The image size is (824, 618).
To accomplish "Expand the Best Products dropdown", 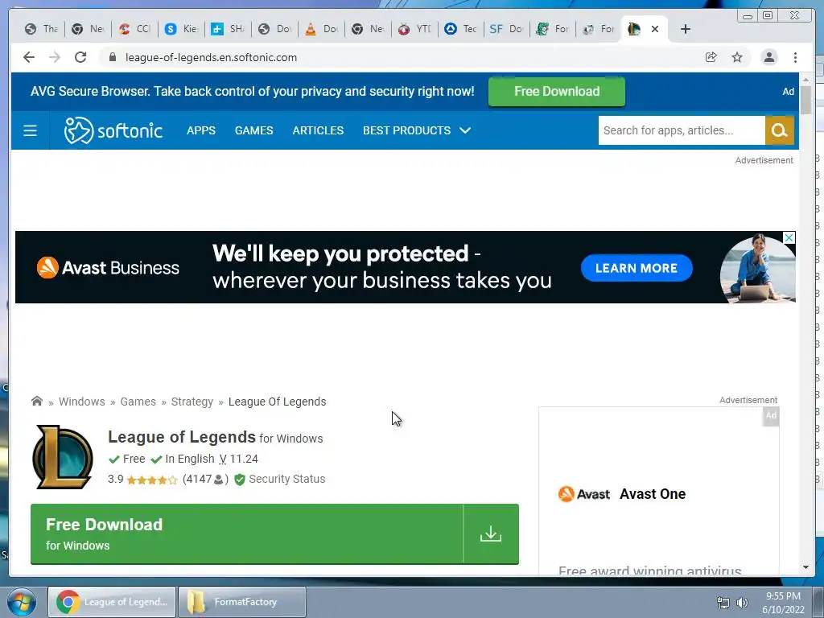I will 417,130.
